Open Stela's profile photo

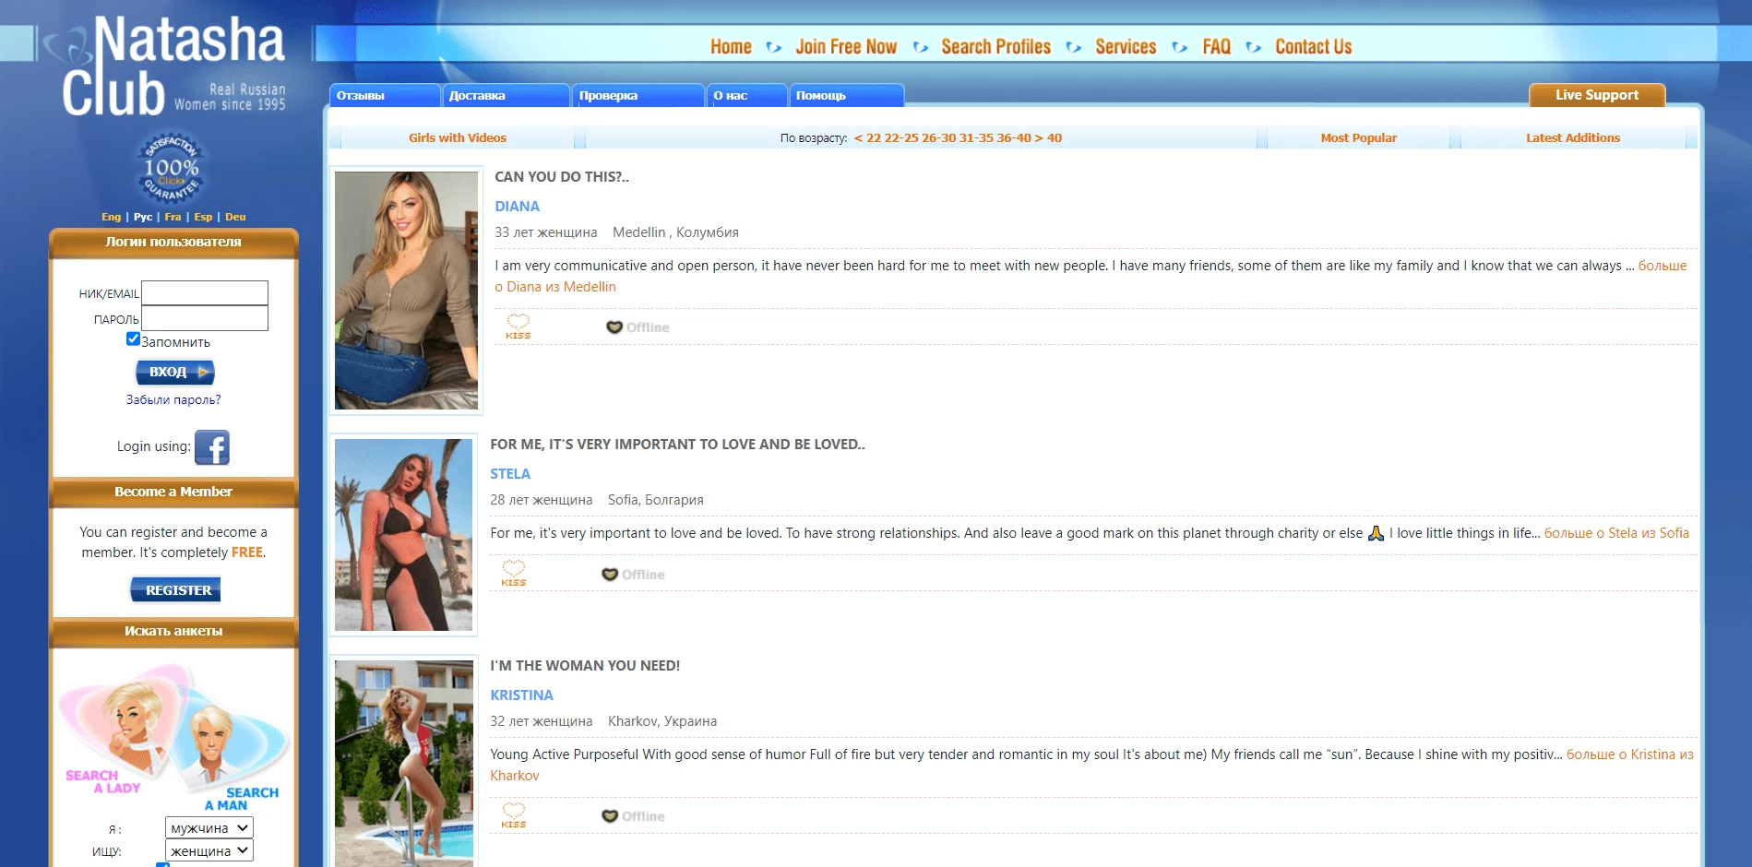pos(404,535)
